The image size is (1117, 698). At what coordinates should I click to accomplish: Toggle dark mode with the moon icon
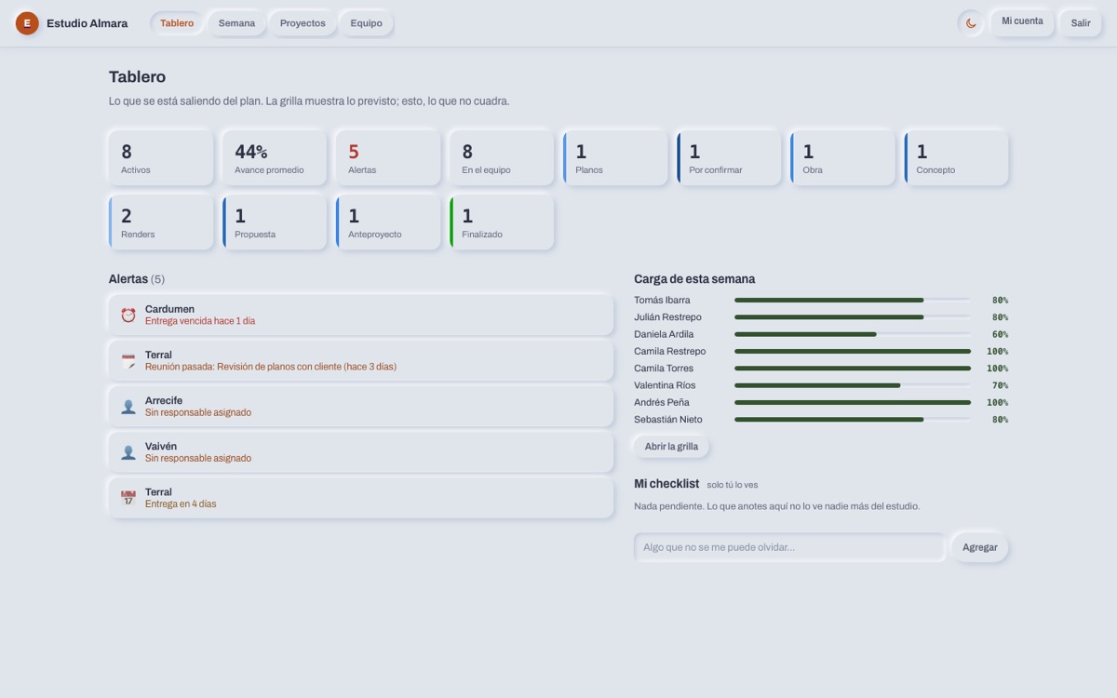click(971, 23)
